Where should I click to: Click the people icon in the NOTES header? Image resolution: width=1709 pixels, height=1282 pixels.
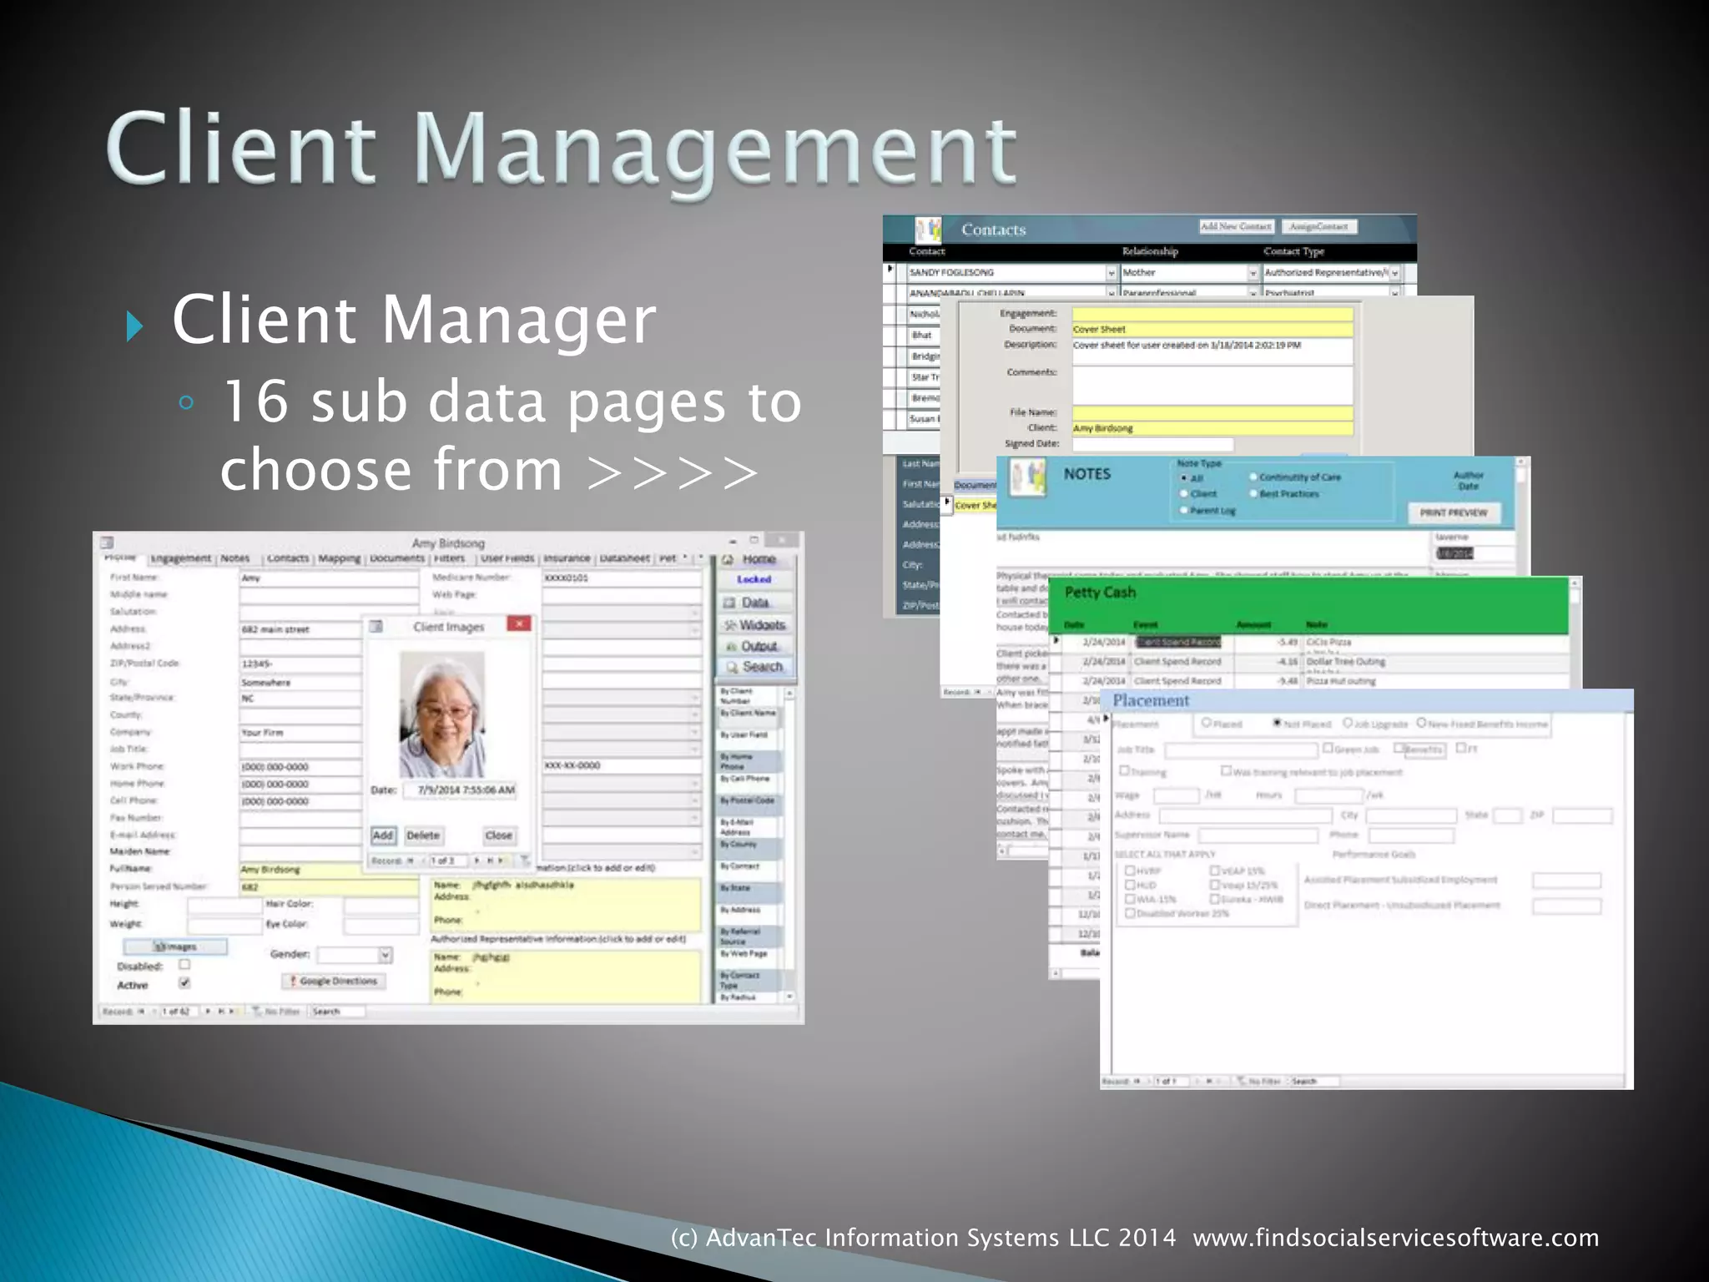1028,477
